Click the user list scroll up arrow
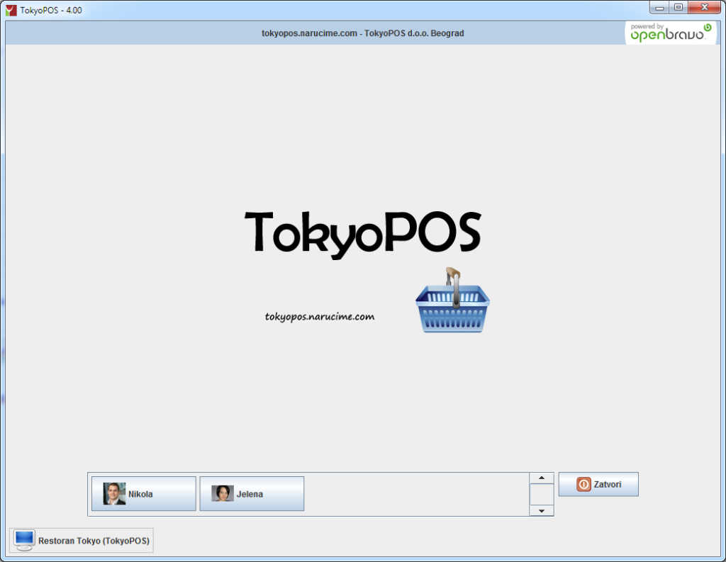The image size is (726, 562). [x=541, y=478]
